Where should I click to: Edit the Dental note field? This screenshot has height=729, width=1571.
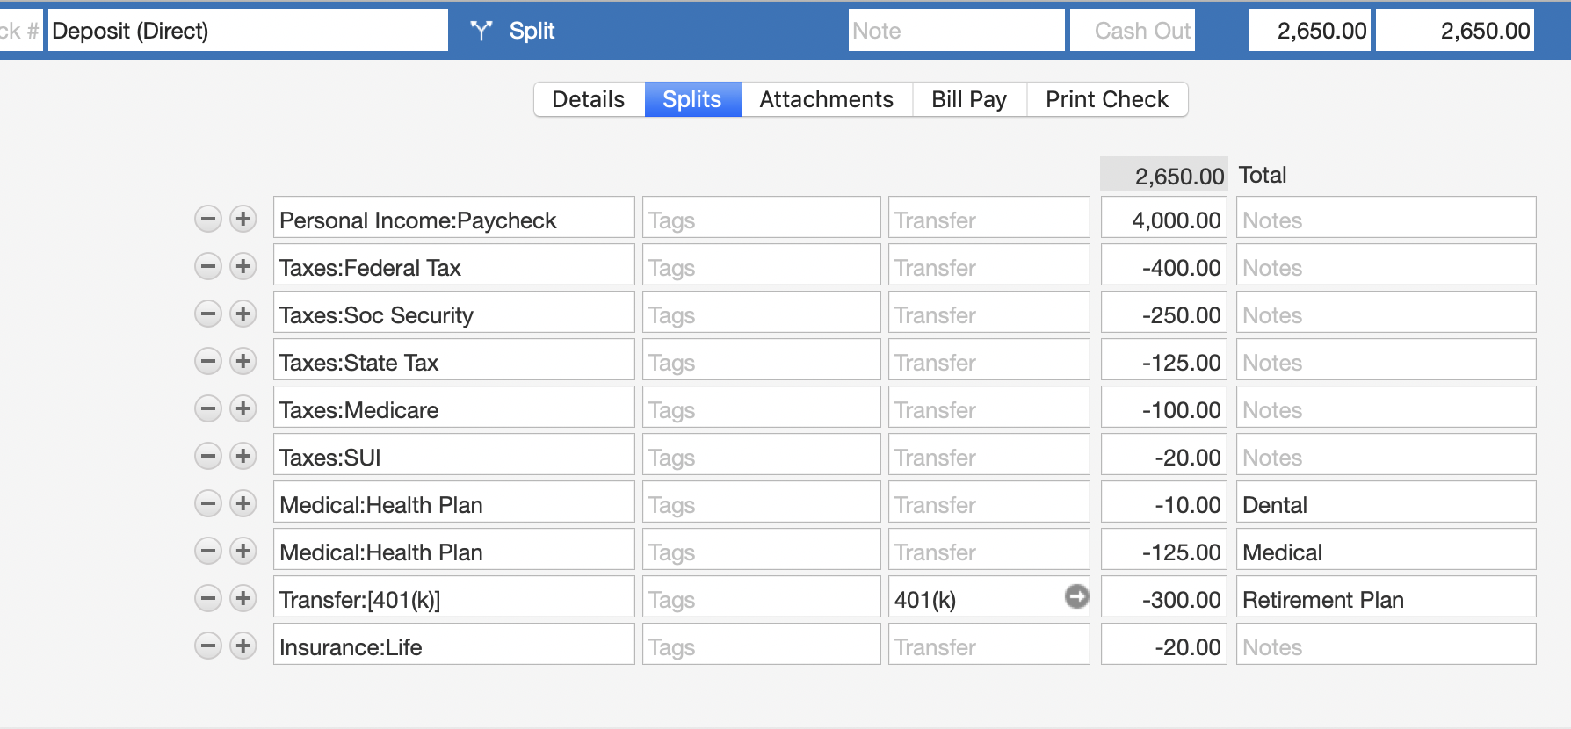click(1386, 502)
